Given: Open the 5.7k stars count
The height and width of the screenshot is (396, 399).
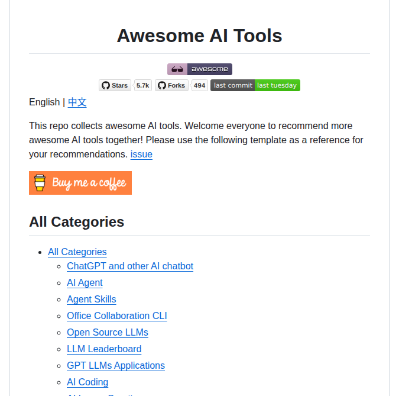Looking at the screenshot, I should [143, 85].
